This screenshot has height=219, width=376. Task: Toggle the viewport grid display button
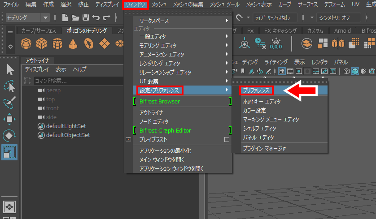pos(282,71)
